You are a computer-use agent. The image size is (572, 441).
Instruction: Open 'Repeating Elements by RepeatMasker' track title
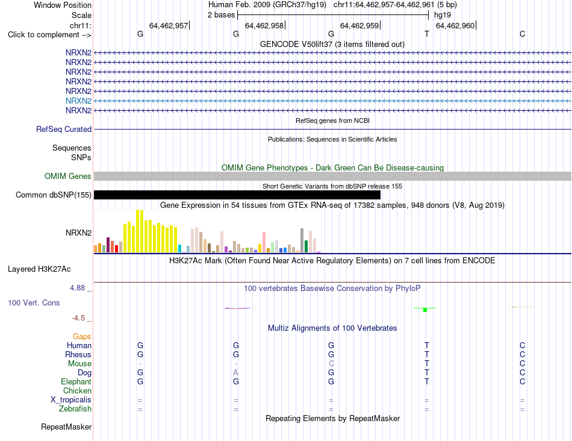[x=333, y=418]
